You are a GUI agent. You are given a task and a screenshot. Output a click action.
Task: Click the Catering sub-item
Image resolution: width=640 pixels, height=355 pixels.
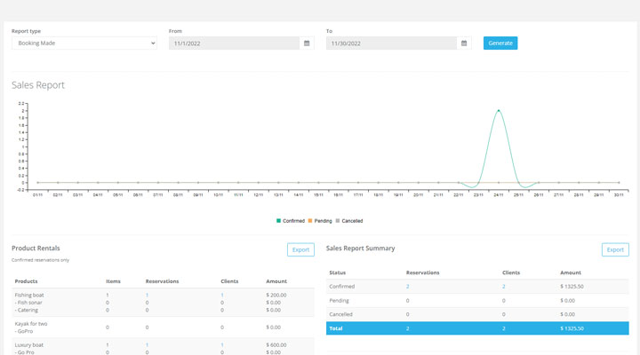pyautogui.click(x=26, y=310)
